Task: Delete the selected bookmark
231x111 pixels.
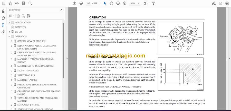Action: (18, 16)
